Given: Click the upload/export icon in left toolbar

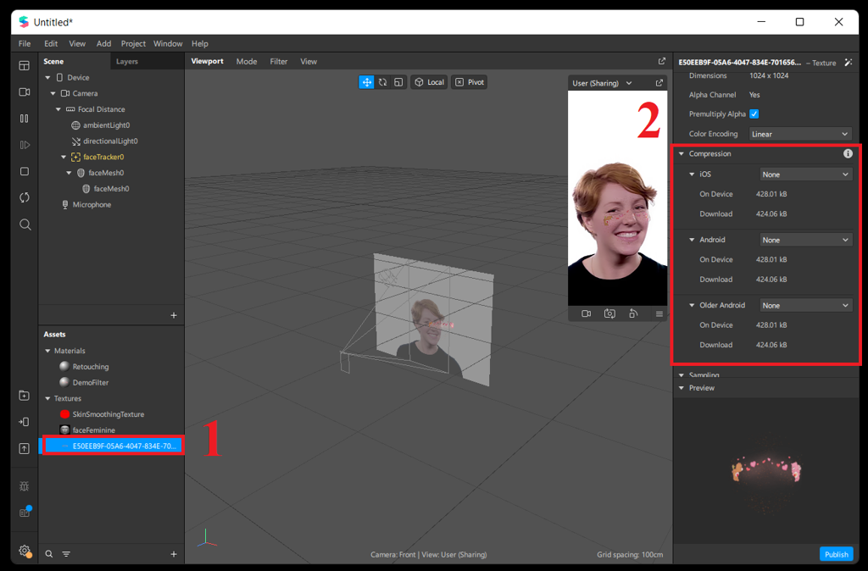Looking at the screenshot, I should click(24, 448).
